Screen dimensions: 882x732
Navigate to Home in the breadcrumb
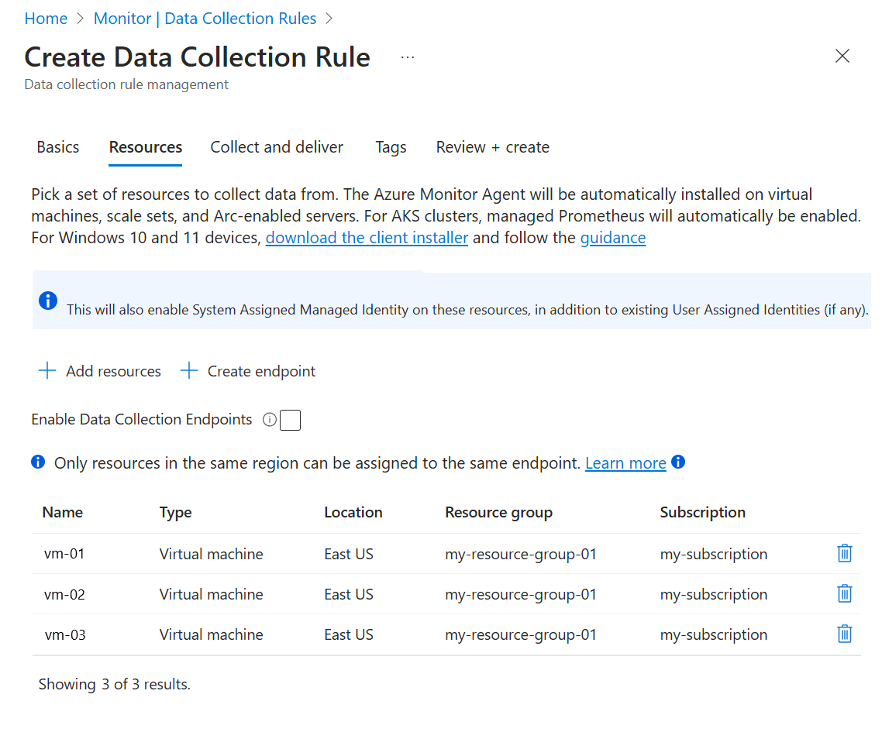pos(46,19)
